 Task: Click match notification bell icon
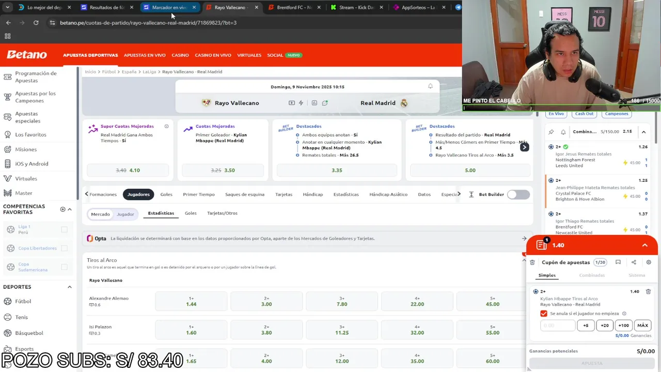point(430,86)
